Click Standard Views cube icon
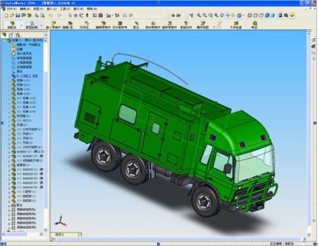This screenshot has width=318, height=246. click(x=239, y=15)
